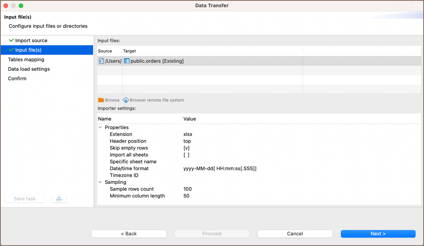Image resolution: width=424 pixels, height=246 pixels.
Task: Go to the Tables mapping step
Action: (x=26, y=59)
